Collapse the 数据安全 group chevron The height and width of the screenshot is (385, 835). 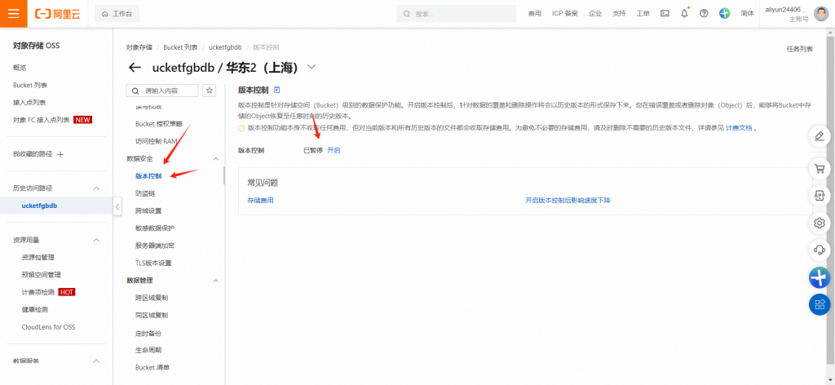pyautogui.click(x=215, y=159)
